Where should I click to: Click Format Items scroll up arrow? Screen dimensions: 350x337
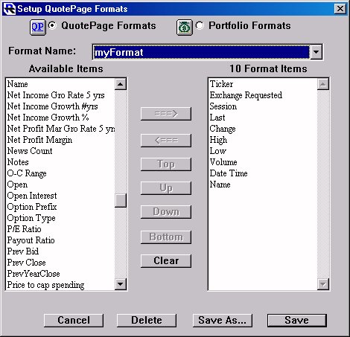pyautogui.click(x=323, y=84)
